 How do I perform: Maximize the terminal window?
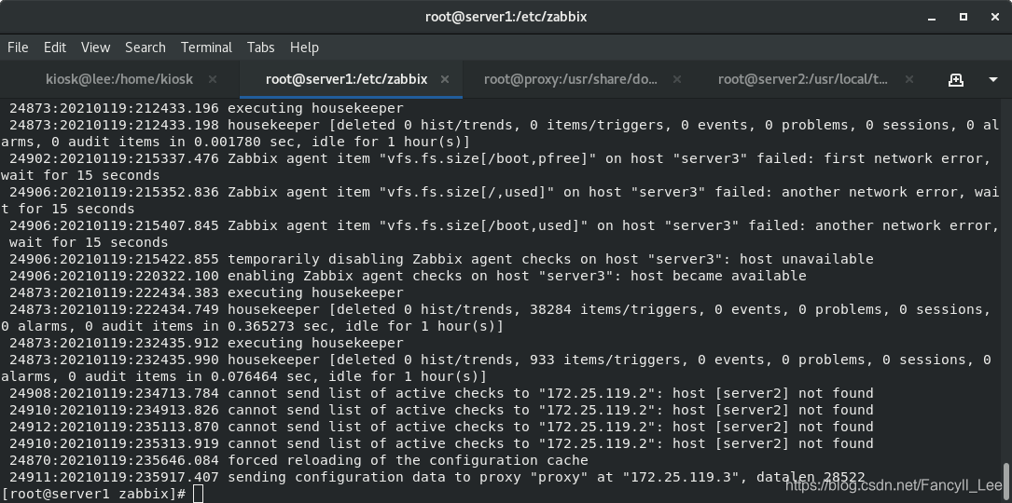(x=963, y=17)
